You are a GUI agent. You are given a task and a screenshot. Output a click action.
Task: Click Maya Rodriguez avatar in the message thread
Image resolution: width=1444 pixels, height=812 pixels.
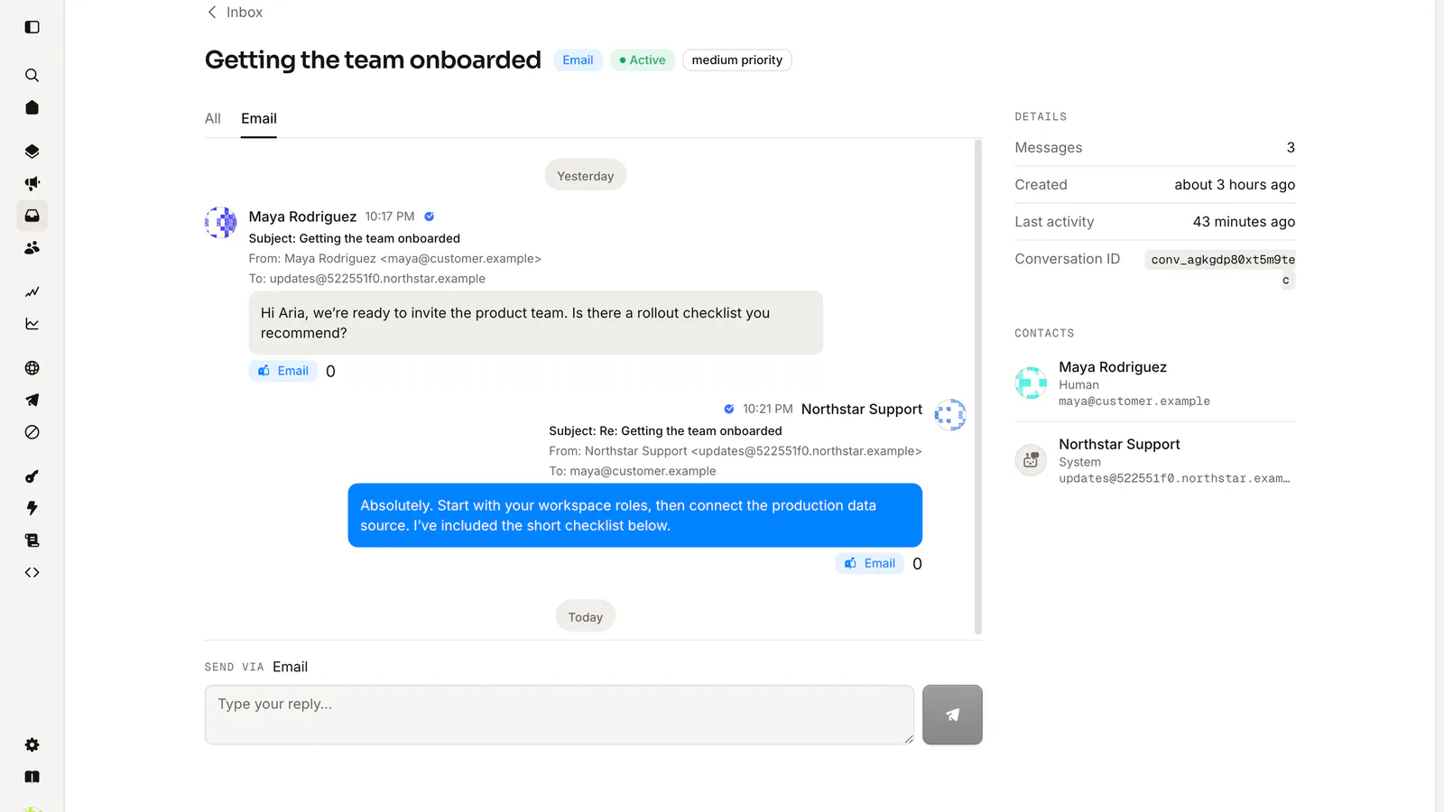[x=221, y=222]
